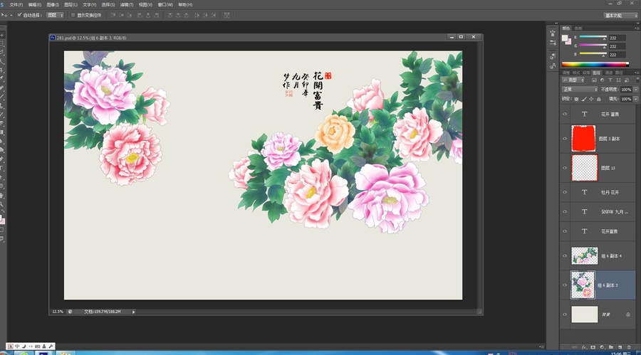Toggle visibility of 组 6 副本 4 layer
This screenshot has width=641, height=355.
point(565,255)
